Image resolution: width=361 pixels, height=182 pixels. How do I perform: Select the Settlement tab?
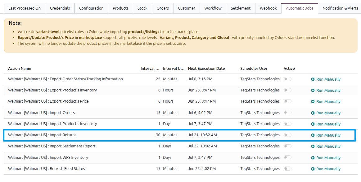(241, 8)
